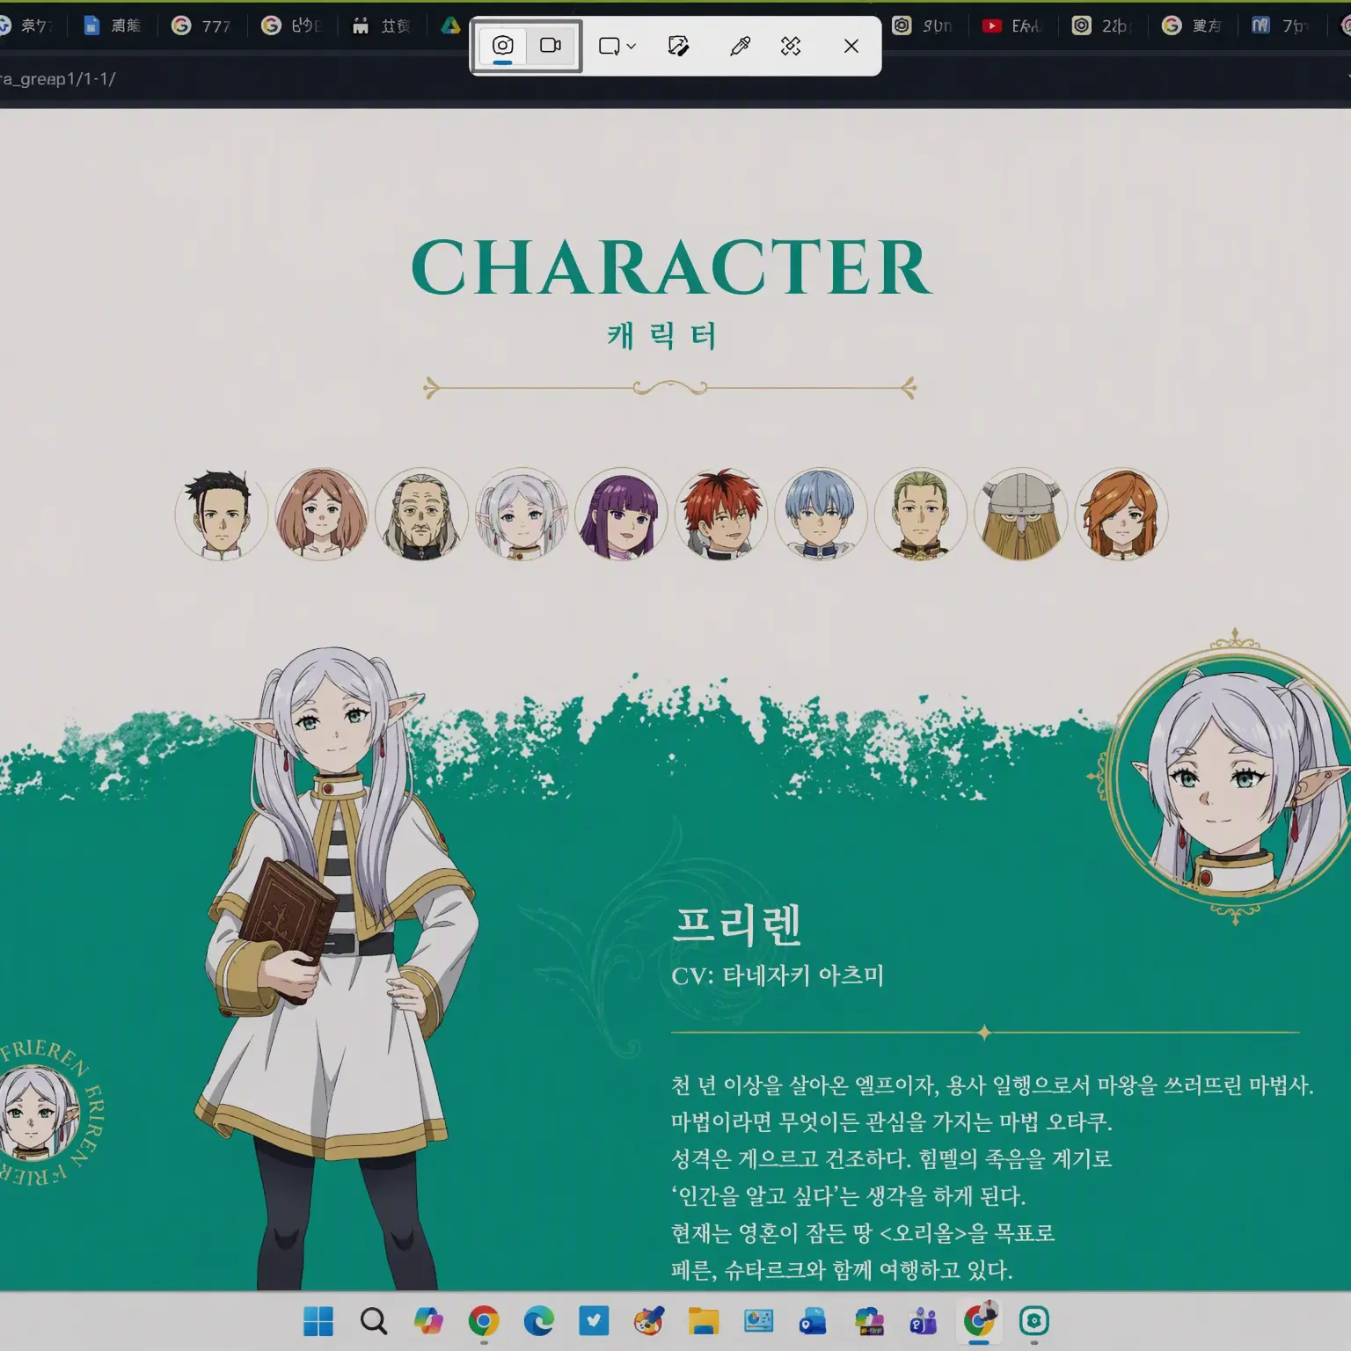Switch to the blue M-icon browser tab

1280,26
